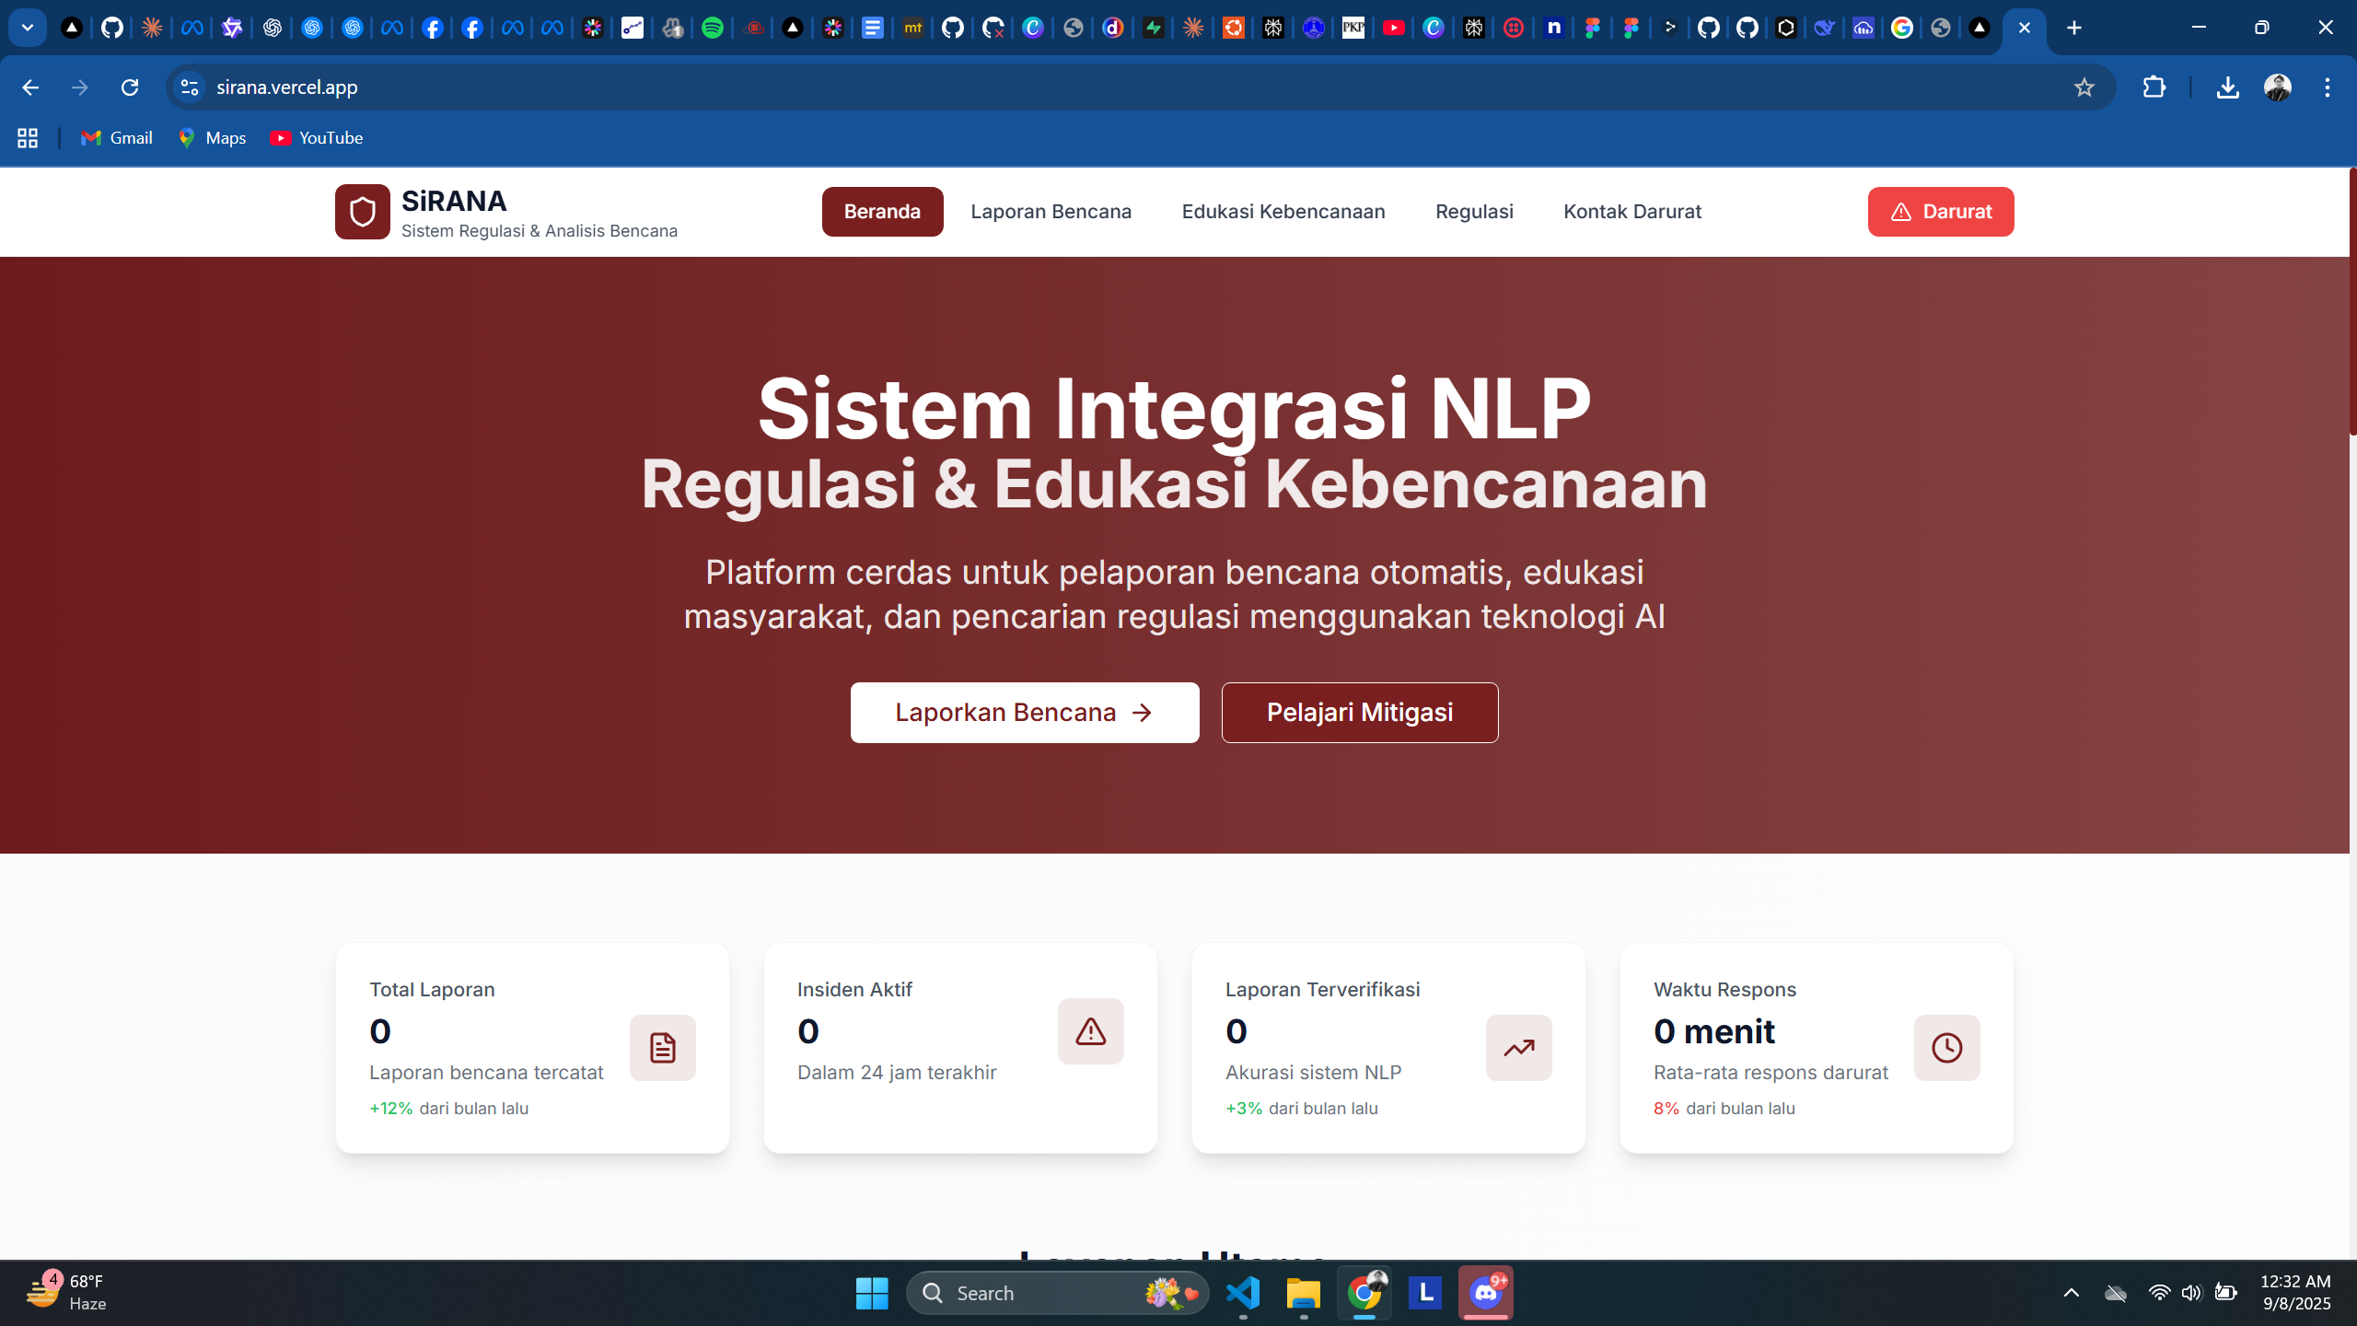Open Chrome downloads icon

(x=2227, y=87)
